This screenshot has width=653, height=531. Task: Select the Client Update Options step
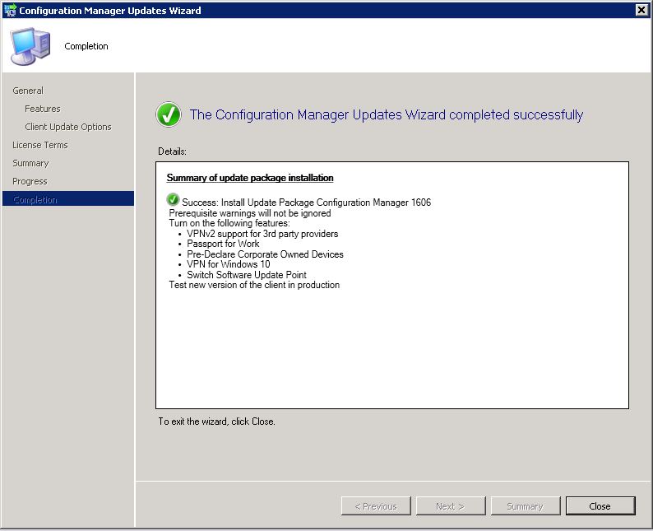tap(68, 127)
